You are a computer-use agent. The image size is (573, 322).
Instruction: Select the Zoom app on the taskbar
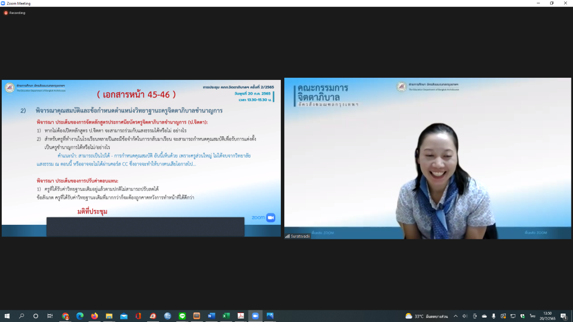[255, 316]
